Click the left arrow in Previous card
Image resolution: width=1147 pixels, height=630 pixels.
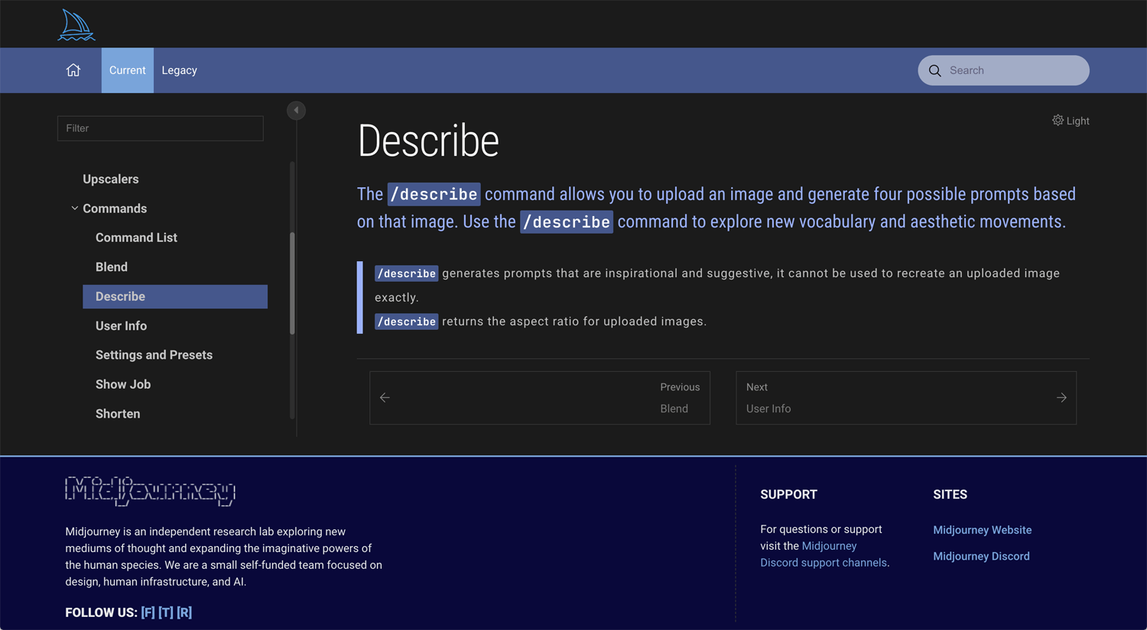point(385,398)
